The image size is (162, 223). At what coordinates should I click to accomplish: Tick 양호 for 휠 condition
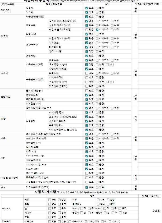click(x=50, y=208)
